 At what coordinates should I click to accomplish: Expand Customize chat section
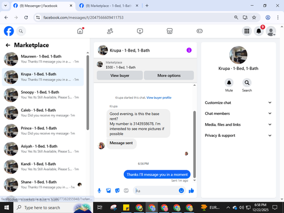pos(238,103)
